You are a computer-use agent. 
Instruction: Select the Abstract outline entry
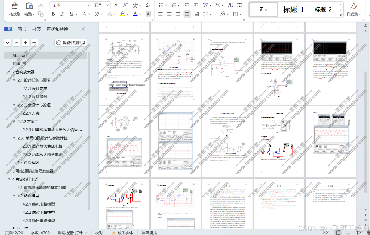pyautogui.click(x=45, y=55)
